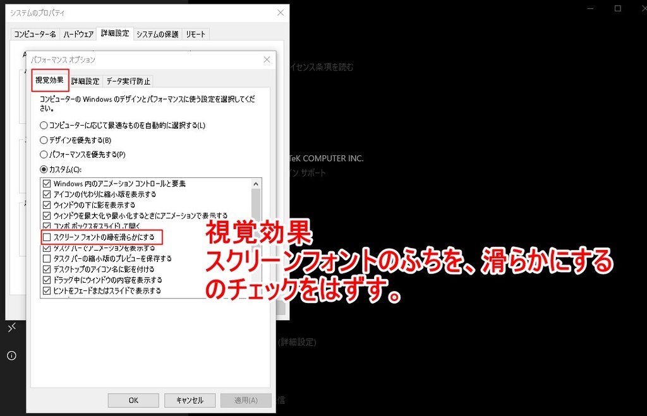Viewport: 647px width, 416px height.
Task: Open the ライセンス条項を読む link
Action: (x=321, y=67)
